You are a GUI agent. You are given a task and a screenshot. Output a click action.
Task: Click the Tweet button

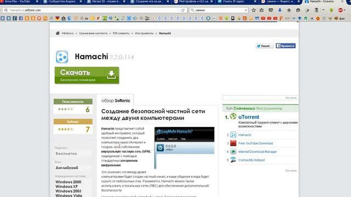click(x=264, y=46)
